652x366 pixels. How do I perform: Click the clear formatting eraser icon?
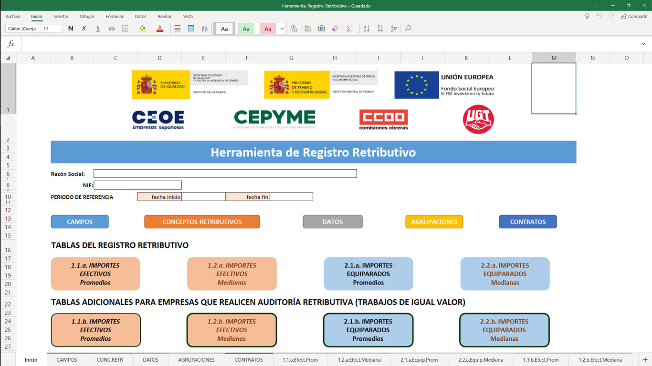(335, 29)
